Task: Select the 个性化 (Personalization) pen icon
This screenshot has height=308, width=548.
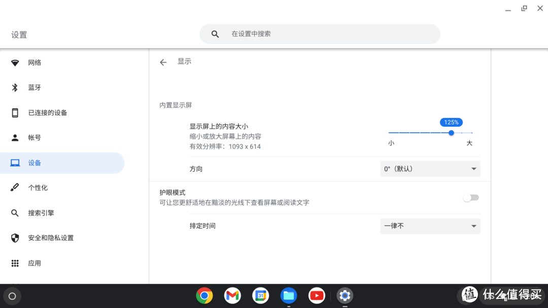Action: click(x=15, y=187)
